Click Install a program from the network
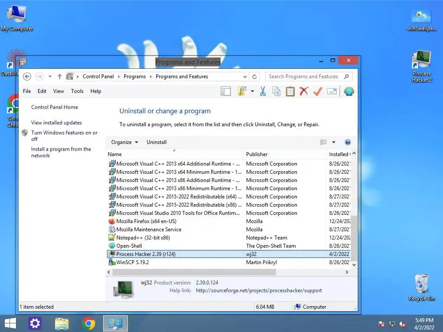Screen dimensions: 443x332 point(61,152)
